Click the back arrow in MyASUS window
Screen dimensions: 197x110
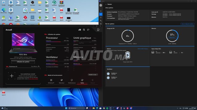point(106,4)
